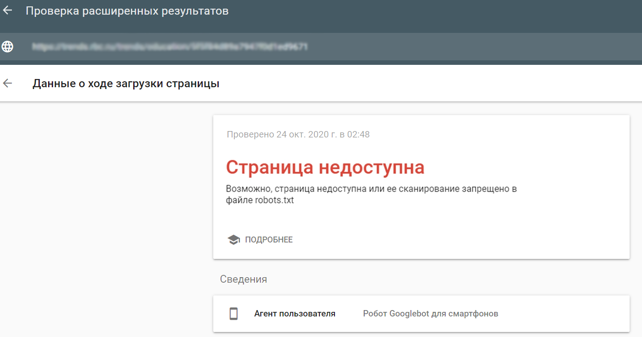Screen dimensions: 642x337
Task: Open the ПОДРОБНЕЕ learn more link
Action: [269, 239]
